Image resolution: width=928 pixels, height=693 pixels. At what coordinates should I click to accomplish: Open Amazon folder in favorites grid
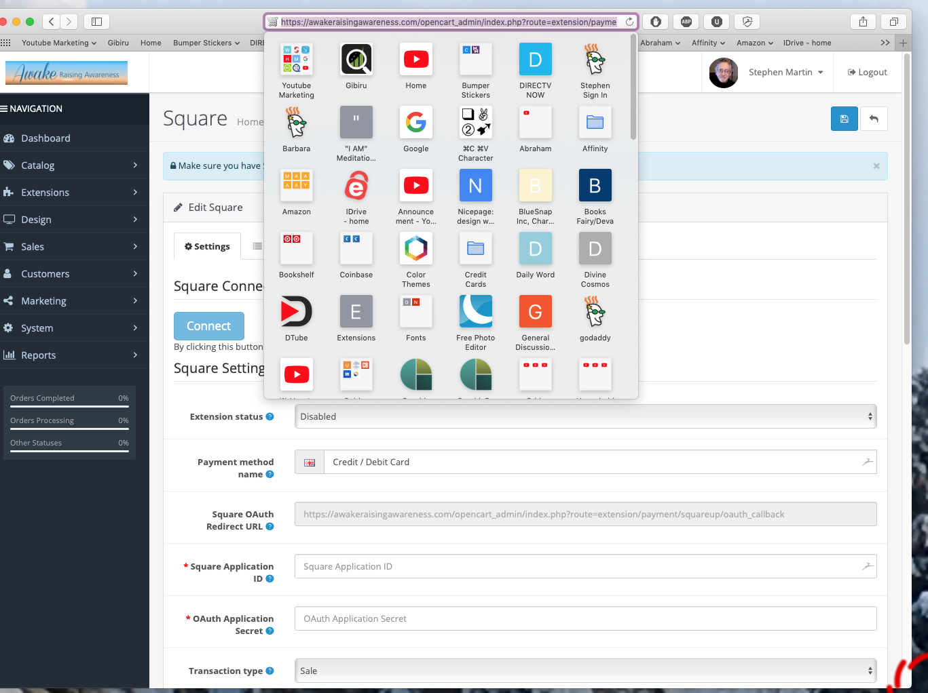[297, 186]
